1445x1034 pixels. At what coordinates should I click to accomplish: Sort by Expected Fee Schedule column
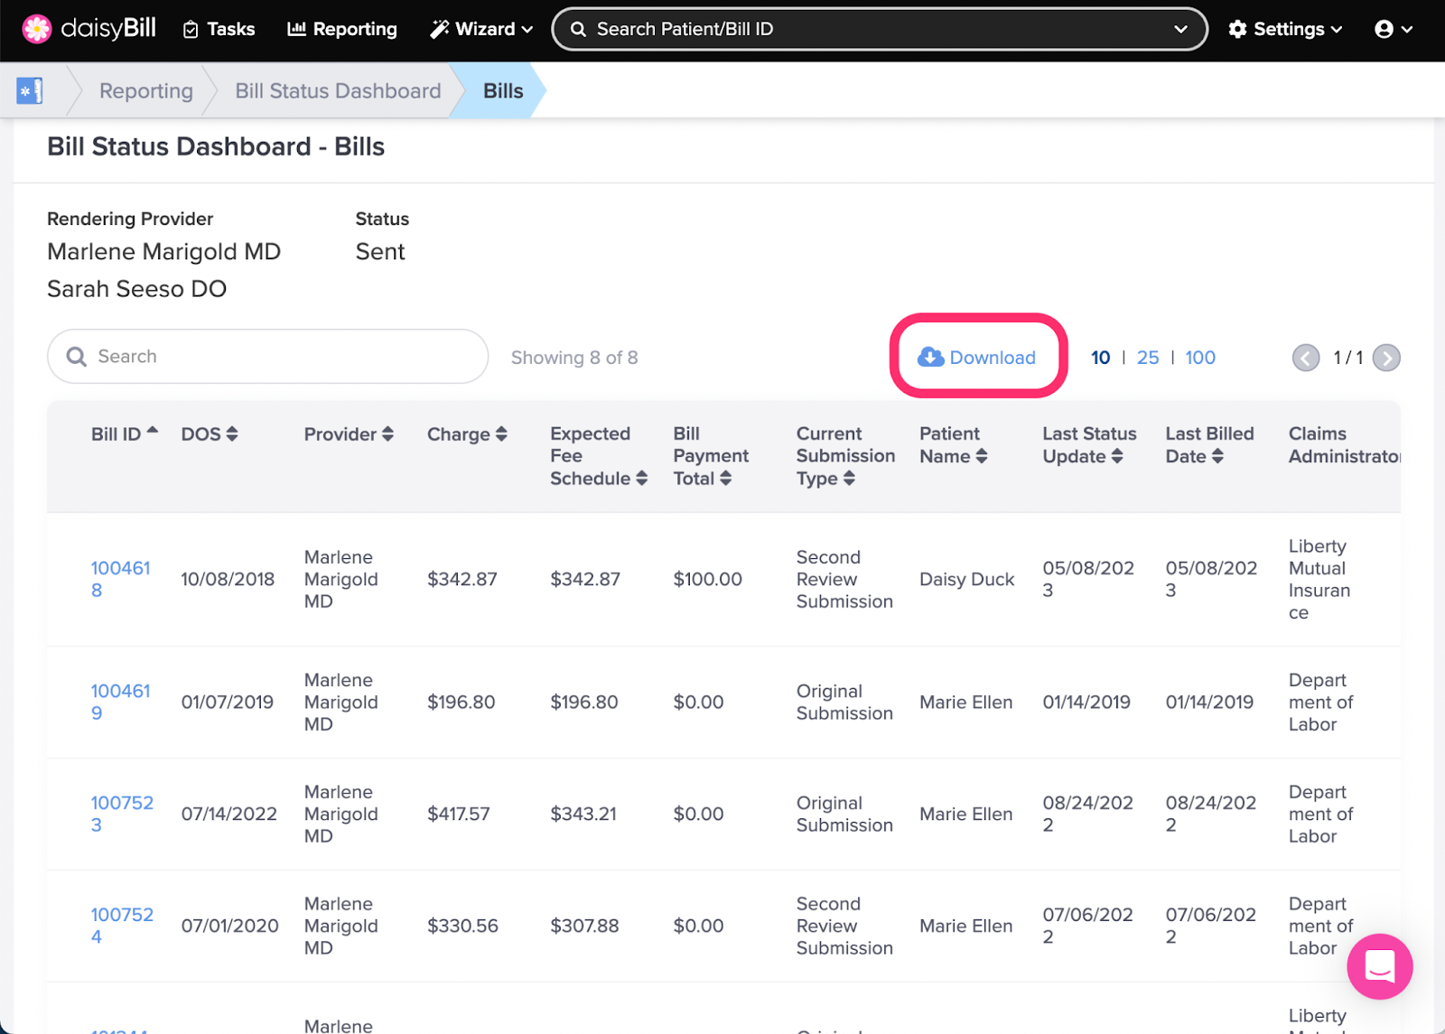599,456
